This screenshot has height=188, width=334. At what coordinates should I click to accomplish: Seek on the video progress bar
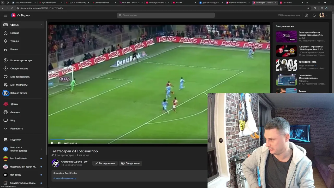pyautogui.click(x=128, y=139)
